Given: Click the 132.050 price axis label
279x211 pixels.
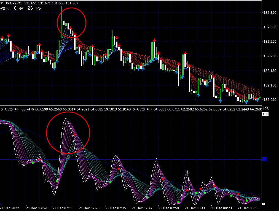Looking at the screenshot, I should point(270,100).
